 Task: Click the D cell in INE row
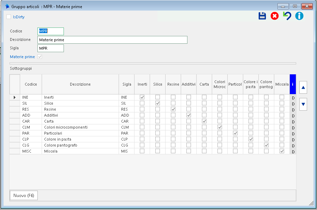293,98
